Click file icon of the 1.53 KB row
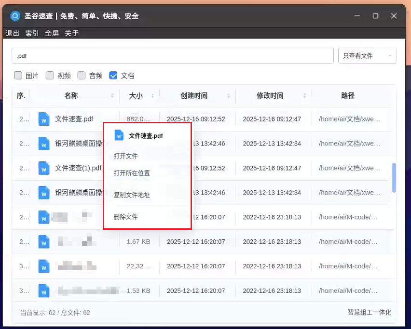The width and height of the screenshot is (411, 329). click(x=44, y=290)
